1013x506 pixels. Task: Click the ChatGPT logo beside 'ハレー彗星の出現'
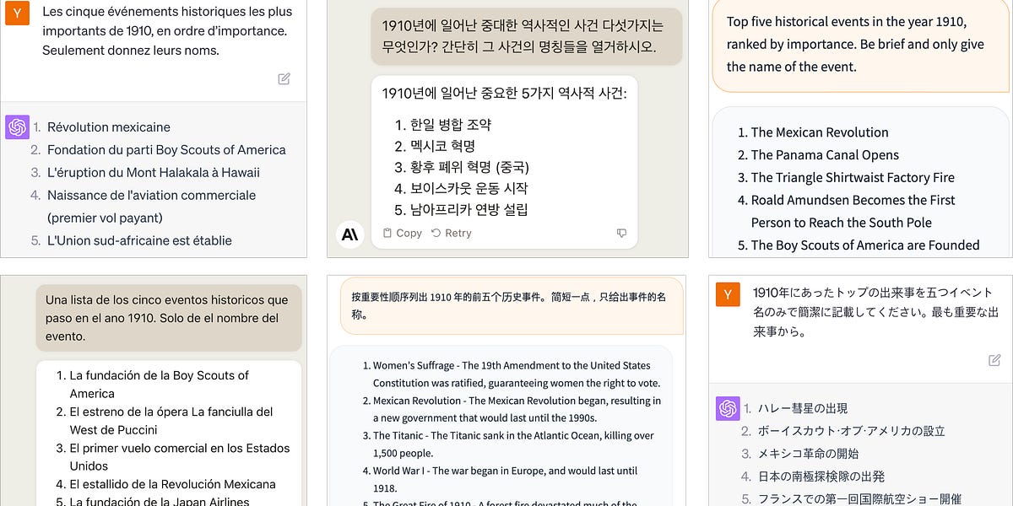[728, 409]
